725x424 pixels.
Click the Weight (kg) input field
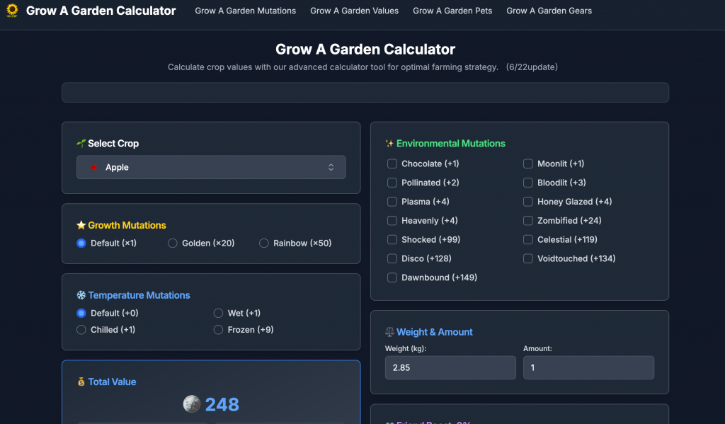[450, 367]
